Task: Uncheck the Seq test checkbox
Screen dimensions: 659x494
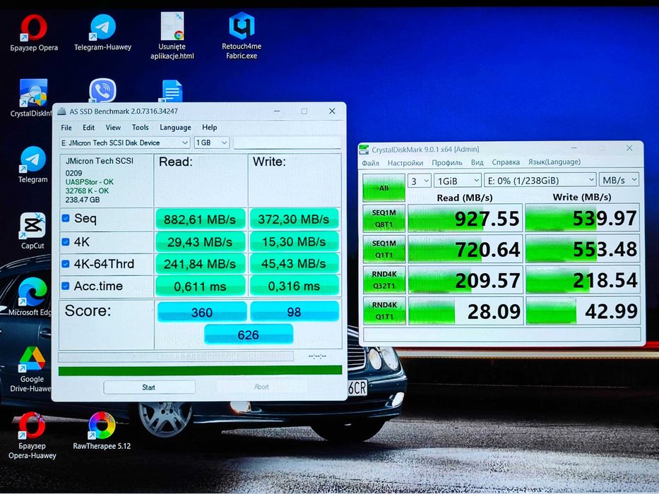Action: click(66, 218)
